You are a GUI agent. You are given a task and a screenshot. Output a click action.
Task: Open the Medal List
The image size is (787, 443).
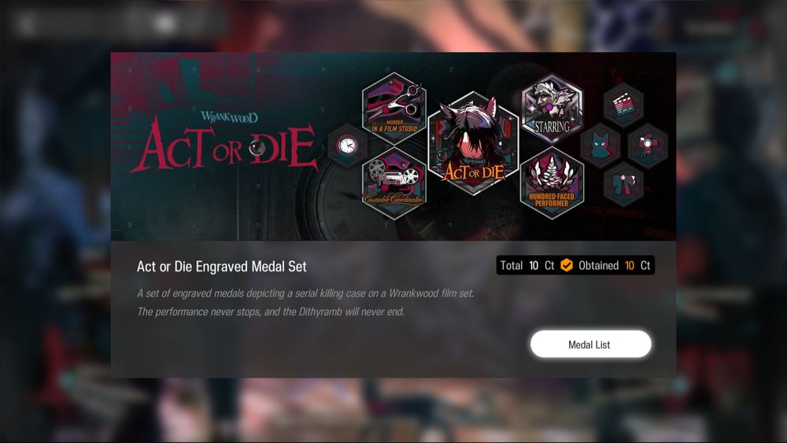pos(591,344)
